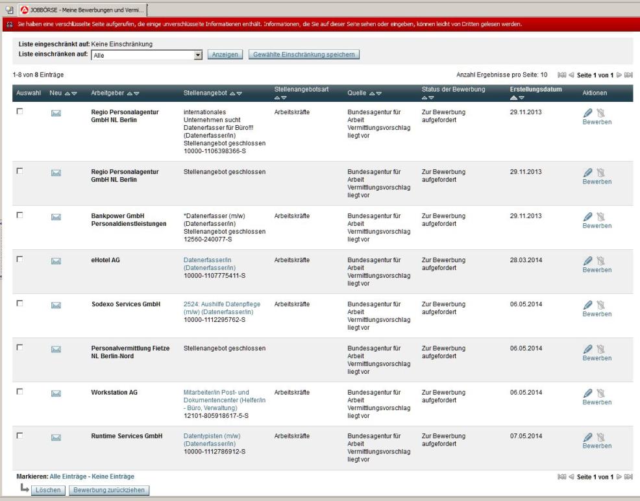Click pencil edit icon for Bankpower GmbH
Screen dimensions: 640x501
pos(587,217)
